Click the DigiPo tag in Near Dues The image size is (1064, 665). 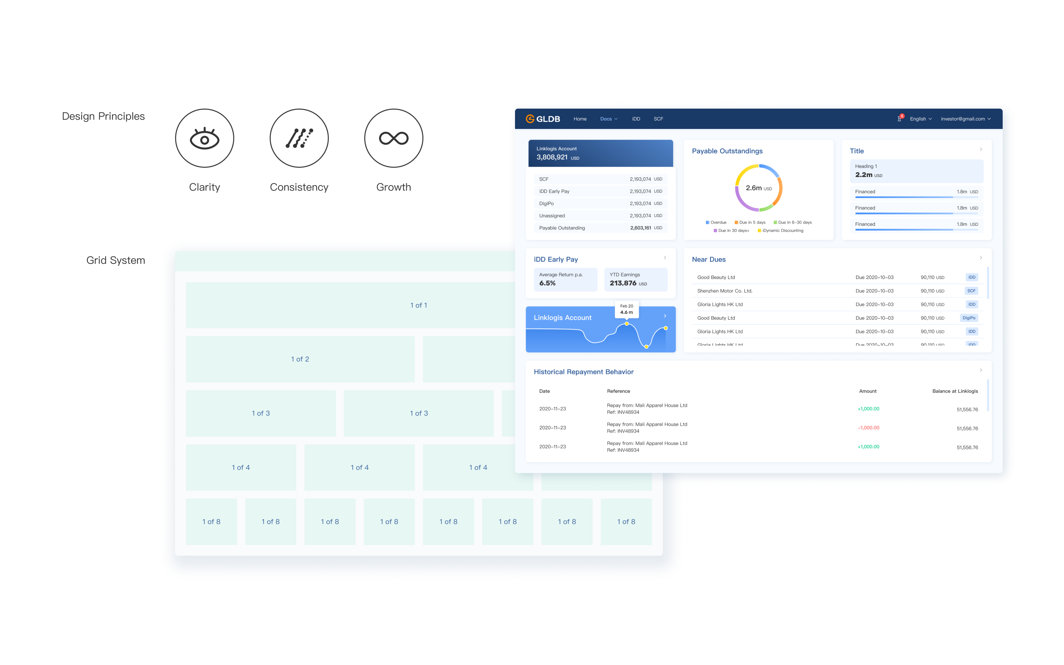tap(969, 318)
